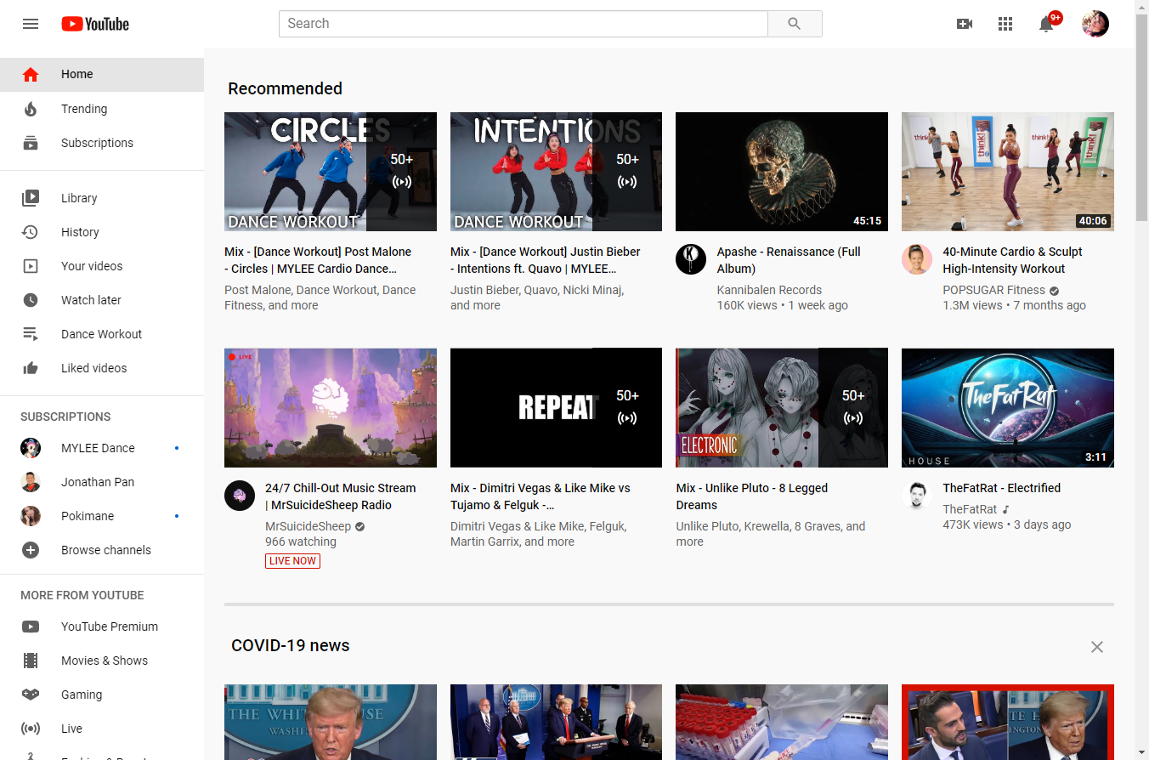This screenshot has width=1149, height=760.
Task: Click MYLEE Dance channel avatar
Action: click(31, 448)
